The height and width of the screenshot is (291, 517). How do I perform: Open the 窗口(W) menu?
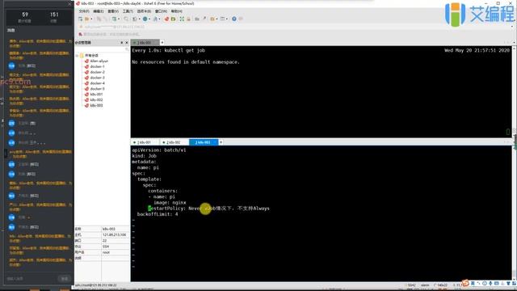161,11
